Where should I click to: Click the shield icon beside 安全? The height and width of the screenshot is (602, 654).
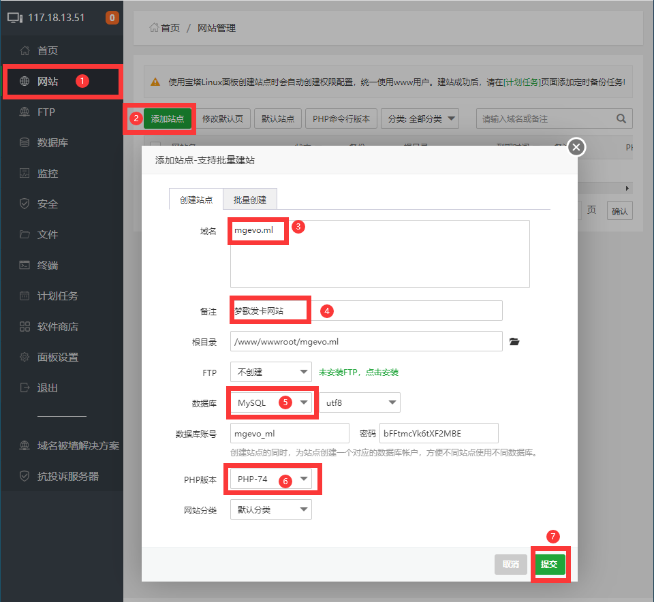point(25,204)
